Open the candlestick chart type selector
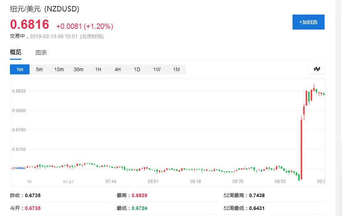This screenshot has width=342, height=216. tap(316, 69)
